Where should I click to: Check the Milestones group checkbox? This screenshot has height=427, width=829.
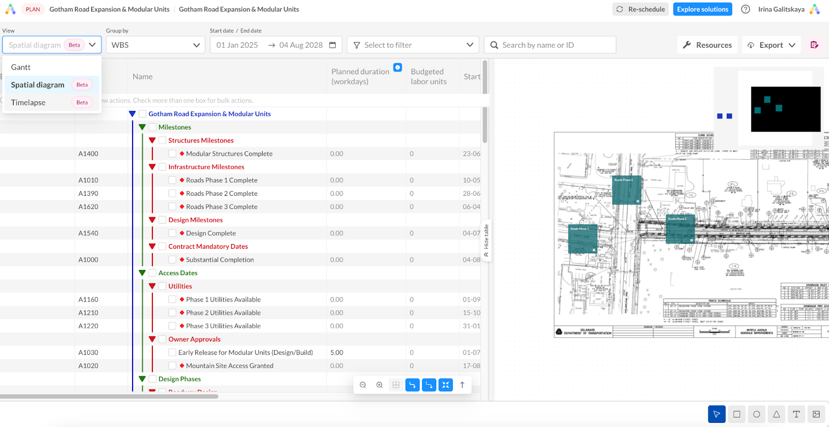(x=152, y=127)
